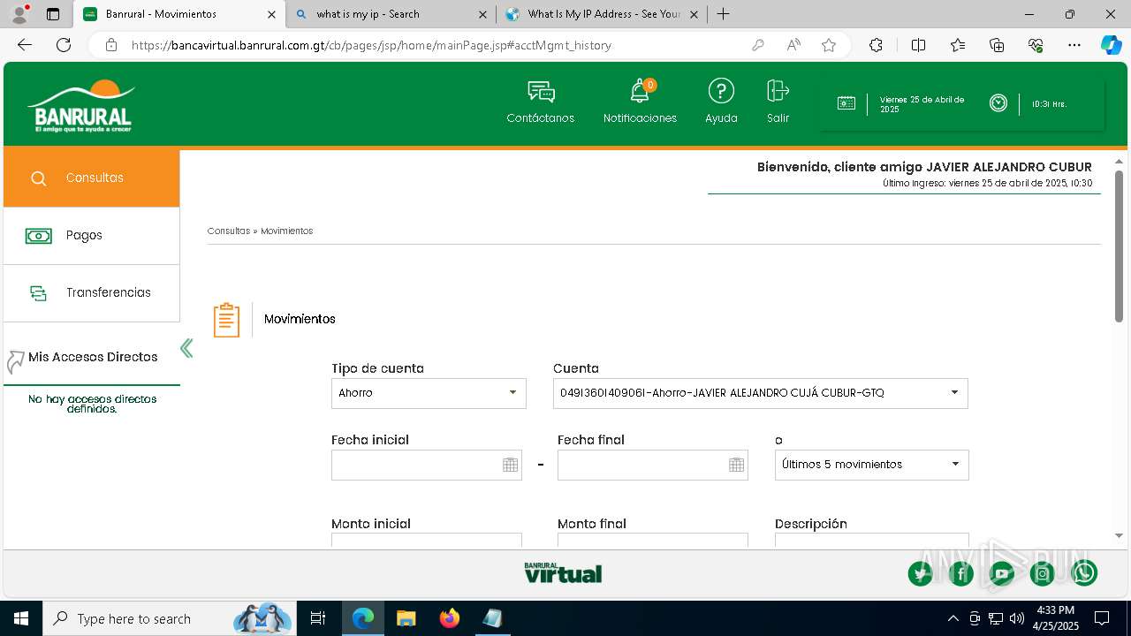This screenshot has width=1131, height=636.
Task: Open browser Extensions icon
Action: point(876,45)
